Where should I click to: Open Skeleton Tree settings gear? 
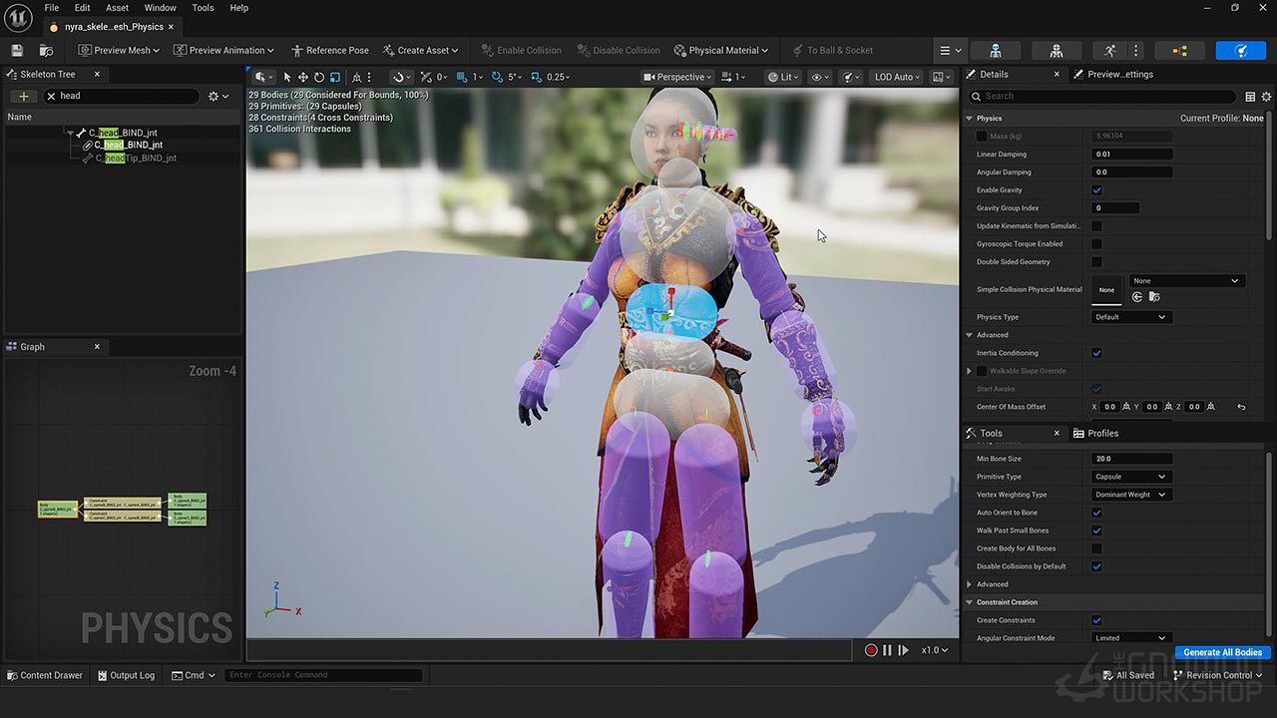(x=217, y=96)
